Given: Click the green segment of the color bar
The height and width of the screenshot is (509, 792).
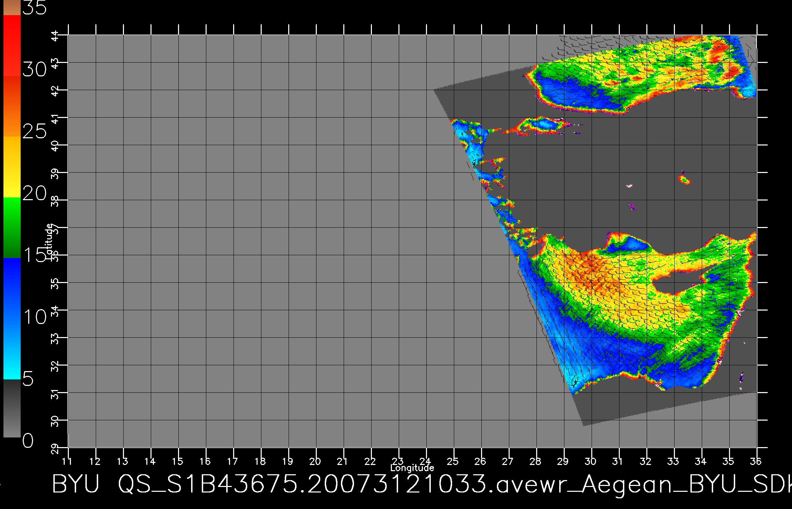Looking at the screenshot, I should (x=12, y=227).
